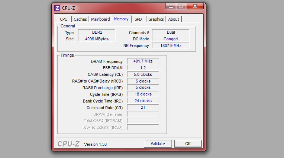
Task: Close the CPU-Z window
Action: pyautogui.click(x=195, y=7)
